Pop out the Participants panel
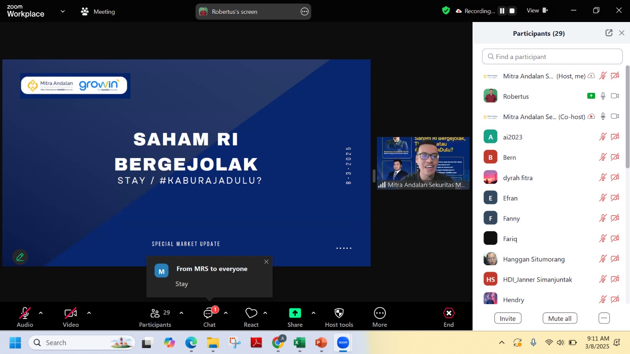This screenshot has height=354, width=630. [x=609, y=33]
